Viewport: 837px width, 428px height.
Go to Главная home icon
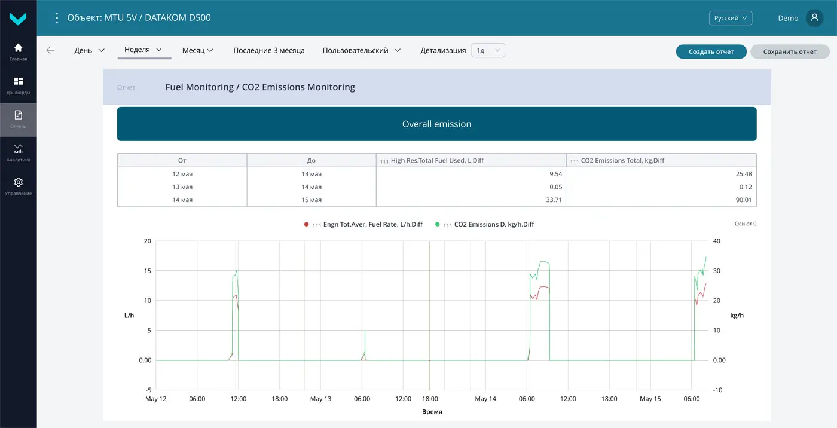coord(19,52)
